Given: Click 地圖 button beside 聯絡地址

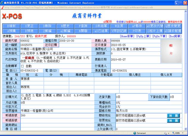Looking at the screenshot, I should (x=173, y=115).
